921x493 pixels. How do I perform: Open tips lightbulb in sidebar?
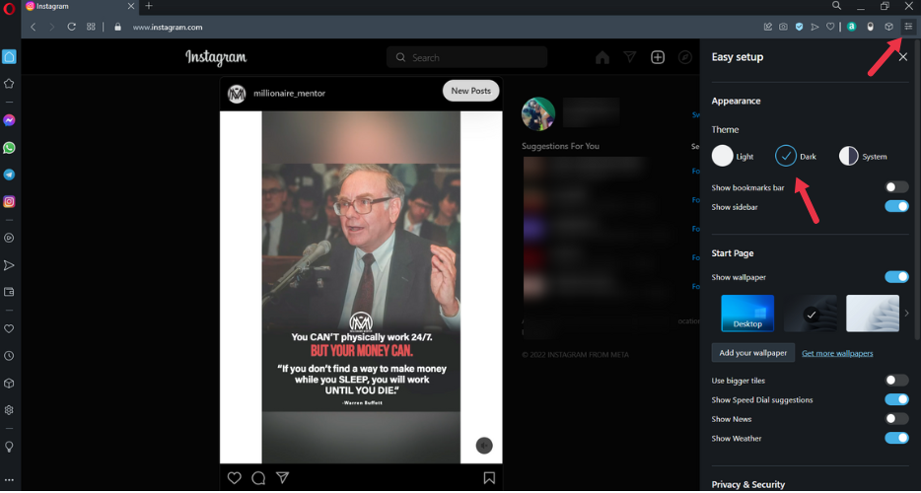pos(9,447)
